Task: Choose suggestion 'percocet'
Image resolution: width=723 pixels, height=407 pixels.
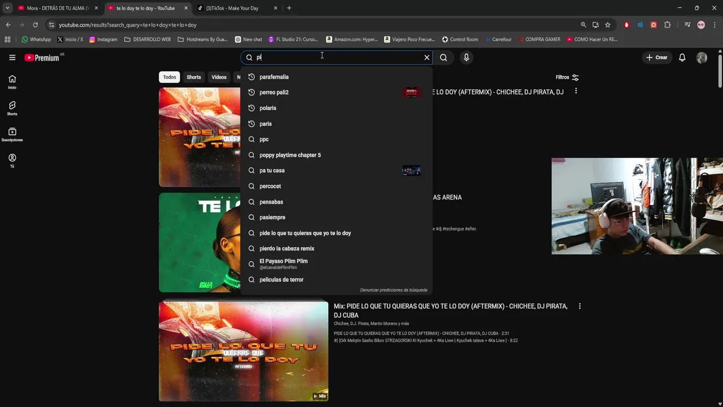Action: pyautogui.click(x=336, y=186)
